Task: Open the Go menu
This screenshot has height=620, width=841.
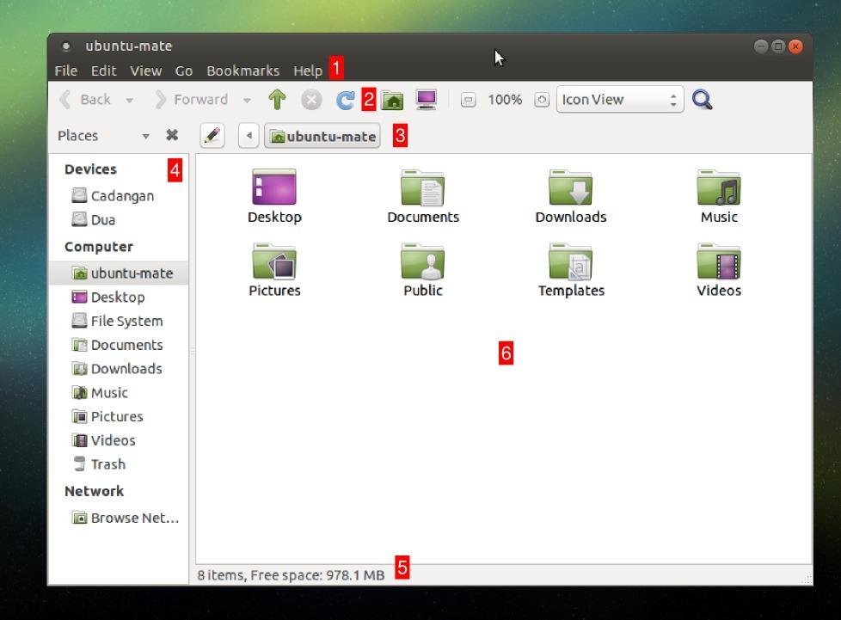Action: (183, 71)
